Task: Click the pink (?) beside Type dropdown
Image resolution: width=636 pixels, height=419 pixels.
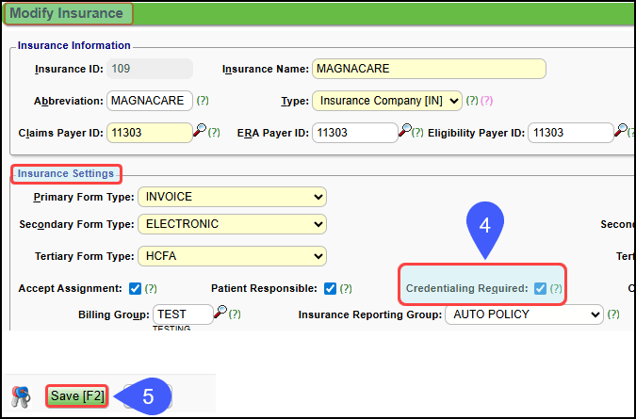Action: (x=487, y=100)
